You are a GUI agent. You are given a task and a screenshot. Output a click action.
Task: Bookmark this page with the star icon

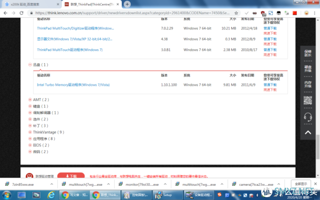pyautogui.click(x=236, y=13)
